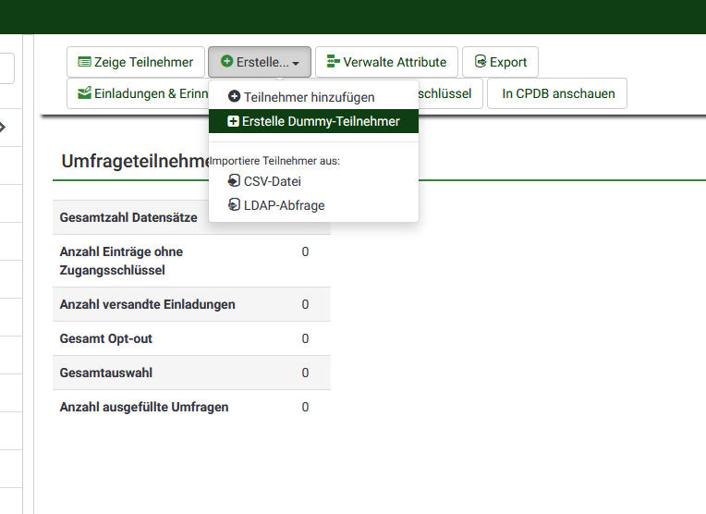The width and height of the screenshot is (706, 514).
Task: Click the plus-circle icon beside Teilnehmer hinzufügen
Action: tap(234, 97)
